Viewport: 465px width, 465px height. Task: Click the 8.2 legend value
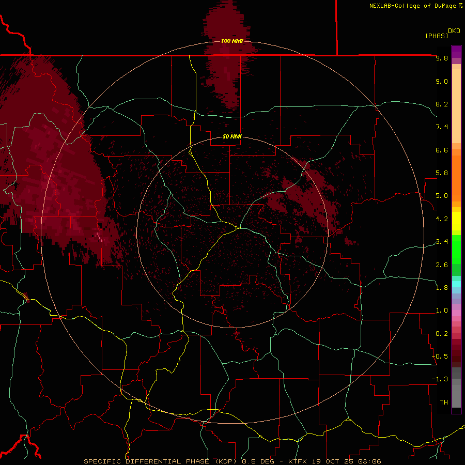(x=442, y=104)
